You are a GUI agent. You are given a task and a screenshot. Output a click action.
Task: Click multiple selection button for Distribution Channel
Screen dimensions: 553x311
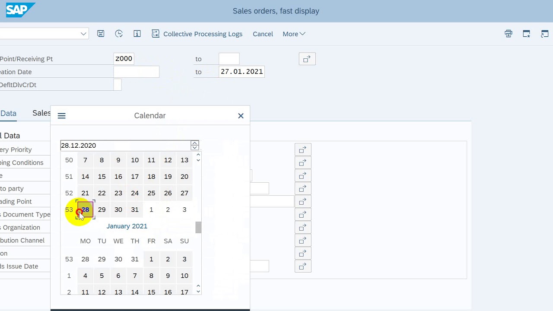coord(303,240)
